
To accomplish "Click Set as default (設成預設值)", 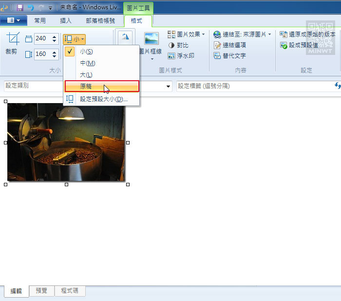I will 299,45.
